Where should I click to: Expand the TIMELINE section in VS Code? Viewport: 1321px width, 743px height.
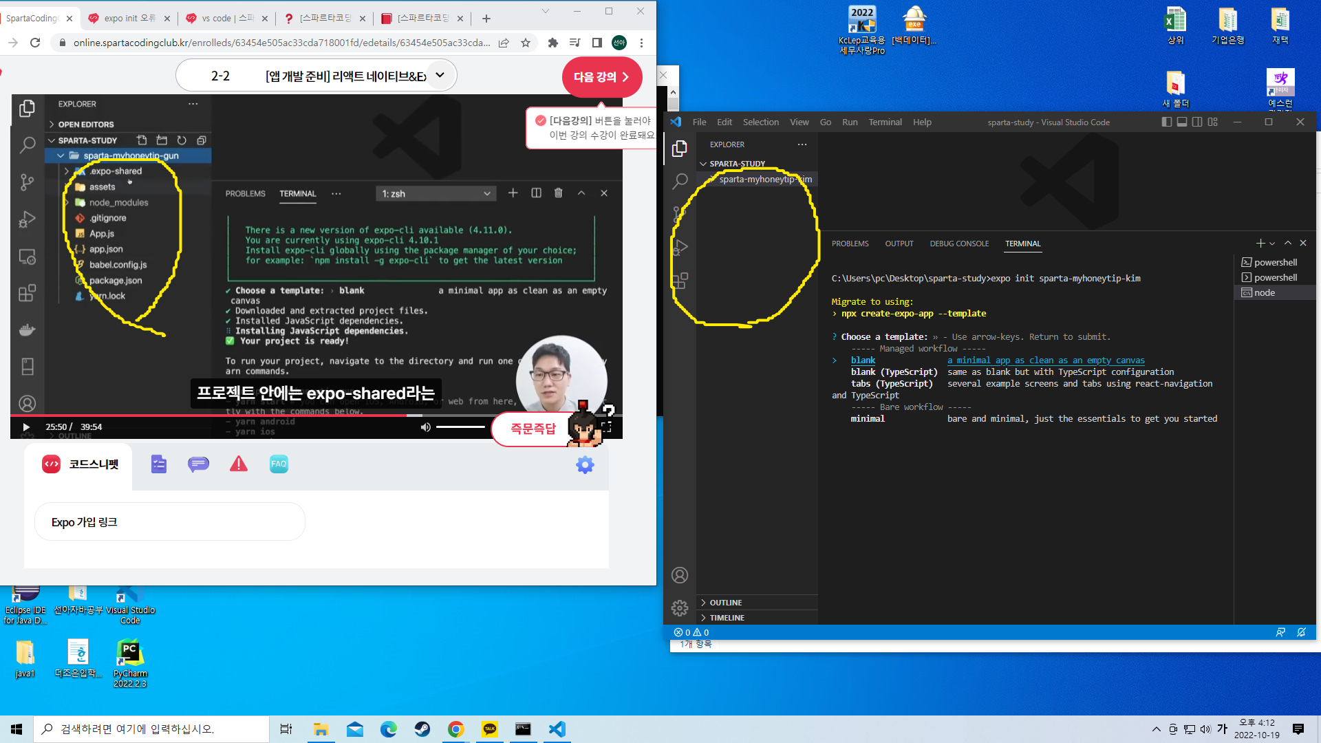[757, 618]
